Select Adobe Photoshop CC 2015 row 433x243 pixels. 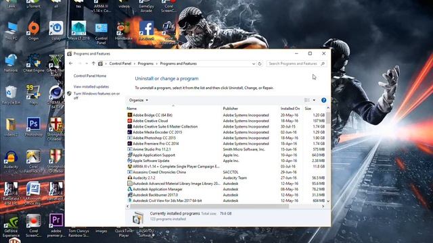(x=226, y=138)
